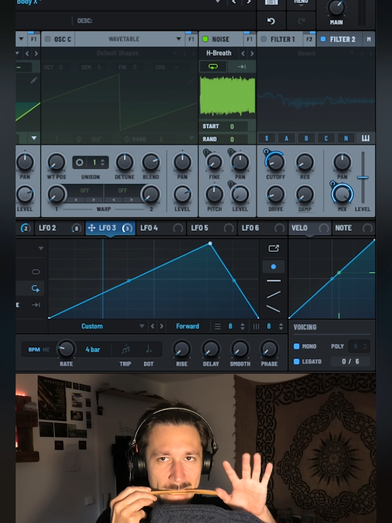The image size is (392, 523).
Task: Switch to the LFO 6 tab
Action: pyautogui.click(x=263, y=228)
